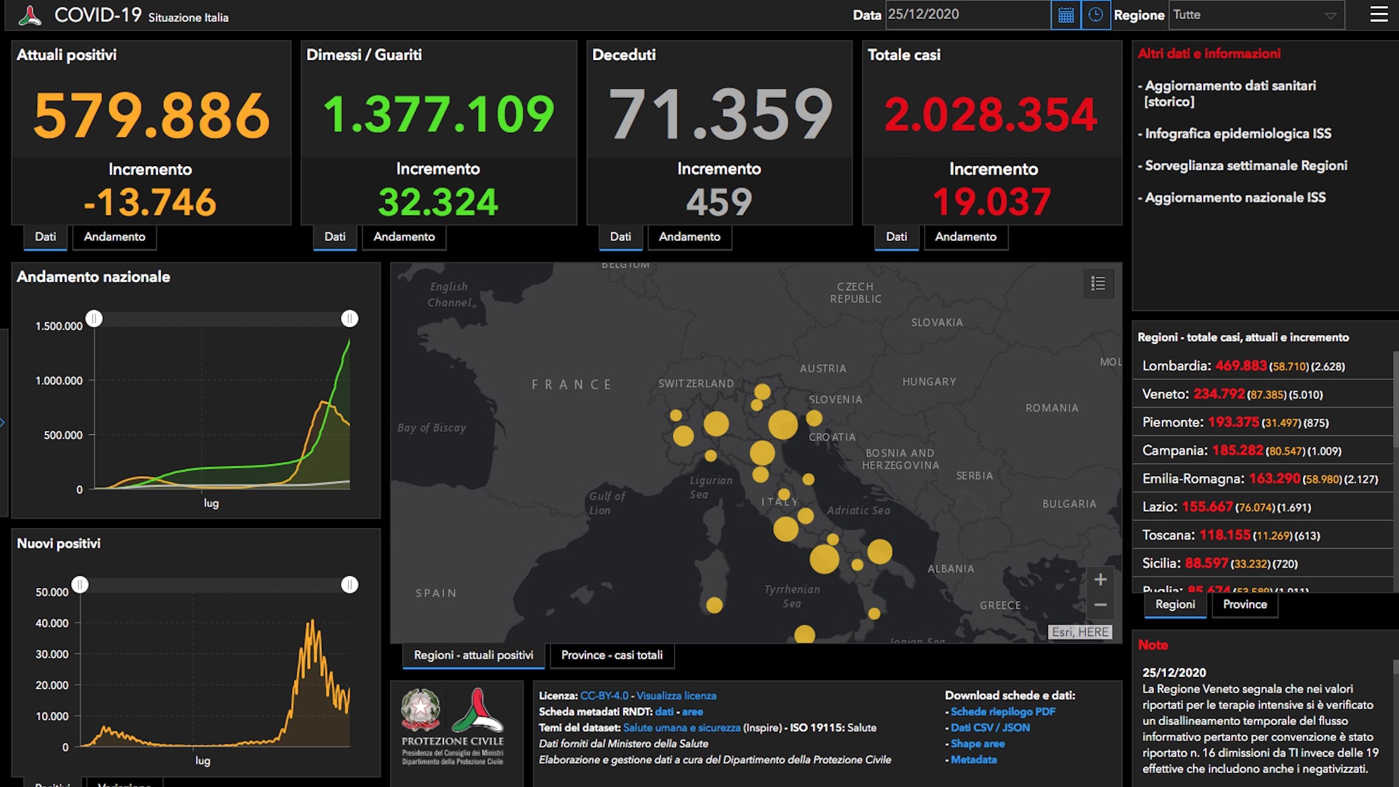Zoom in on the map
Image resolution: width=1399 pixels, height=787 pixels.
tap(1100, 580)
